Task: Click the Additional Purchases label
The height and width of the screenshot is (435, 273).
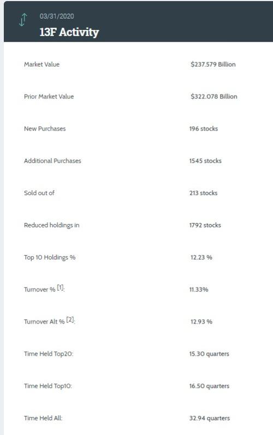Action: tap(52, 161)
